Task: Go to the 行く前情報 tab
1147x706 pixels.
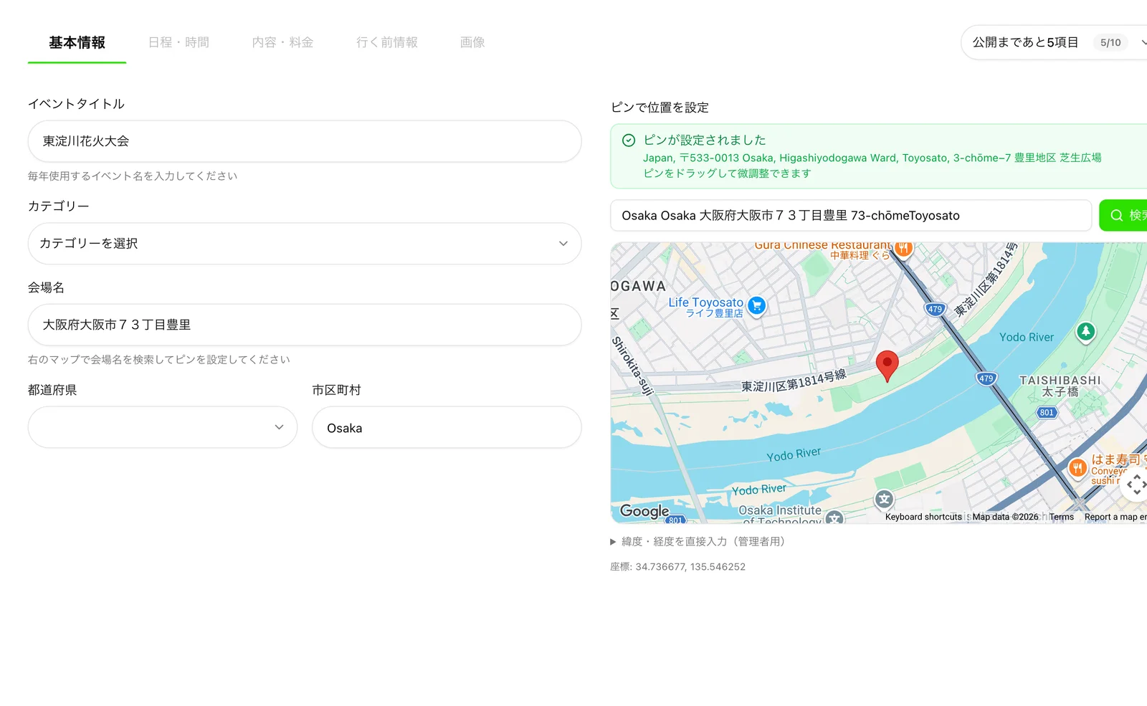Action: (x=387, y=42)
